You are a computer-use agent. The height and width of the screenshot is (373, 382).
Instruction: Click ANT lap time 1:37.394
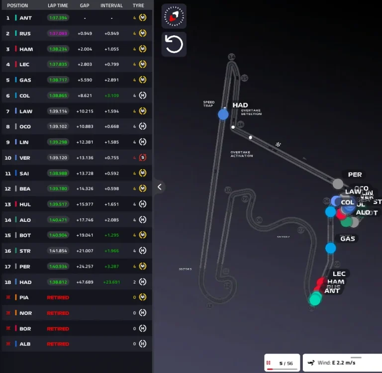point(58,18)
